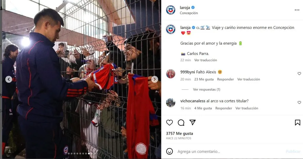This screenshot has width=303, height=159.
Task: Open the three-dot more options menu
Action: [x=297, y=10]
